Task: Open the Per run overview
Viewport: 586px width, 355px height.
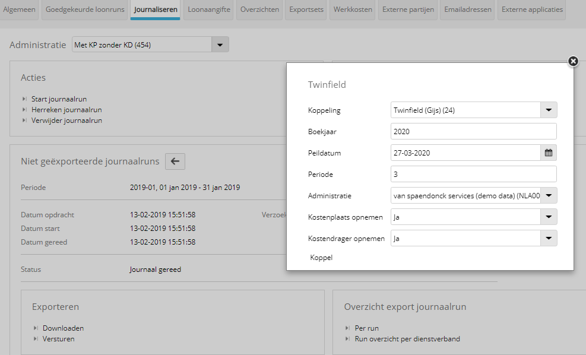Action: (x=367, y=328)
